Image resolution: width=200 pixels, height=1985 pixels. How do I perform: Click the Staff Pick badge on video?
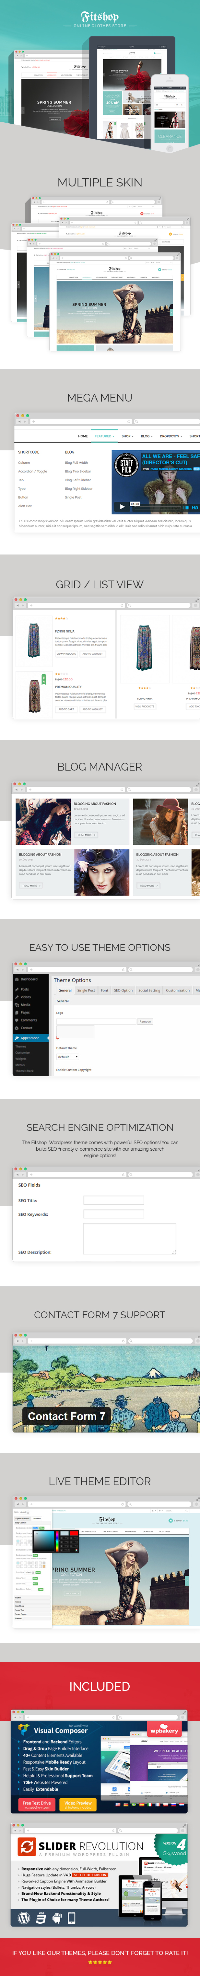126,465
